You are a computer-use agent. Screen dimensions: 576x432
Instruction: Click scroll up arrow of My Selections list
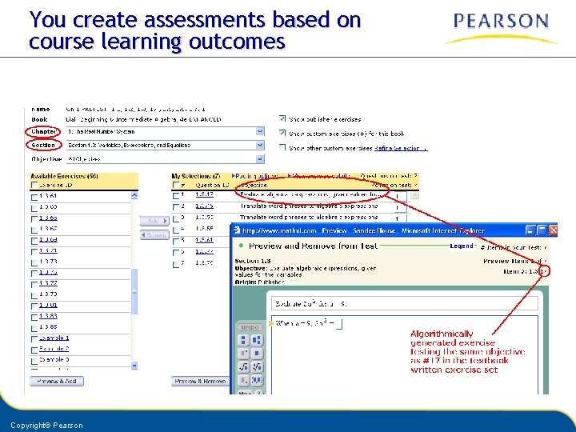(414, 195)
